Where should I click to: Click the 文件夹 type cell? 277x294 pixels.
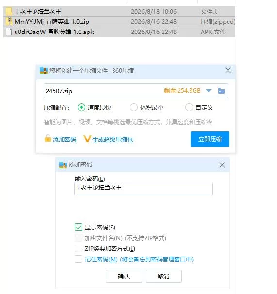point(209,12)
